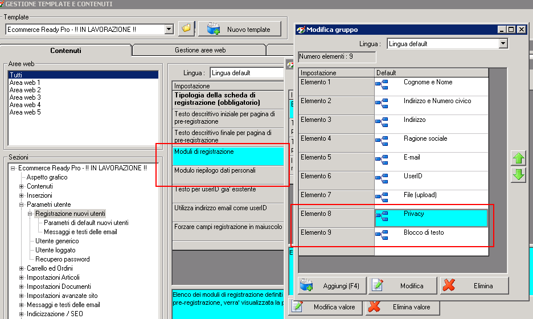Select Utilizza indirizzo email come userID row
This screenshot has width=533, height=319.
pos(228,212)
